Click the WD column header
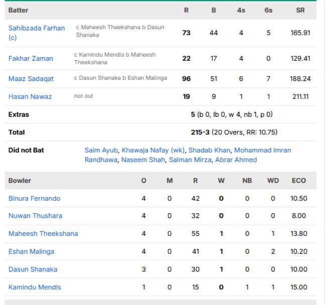This screenshot has width=326, height=305. coord(273,181)
